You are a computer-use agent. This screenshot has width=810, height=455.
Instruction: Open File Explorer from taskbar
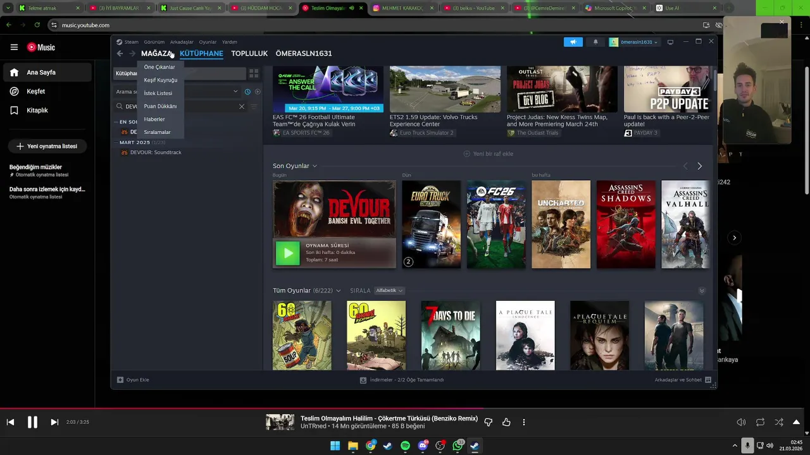(352, 446)
